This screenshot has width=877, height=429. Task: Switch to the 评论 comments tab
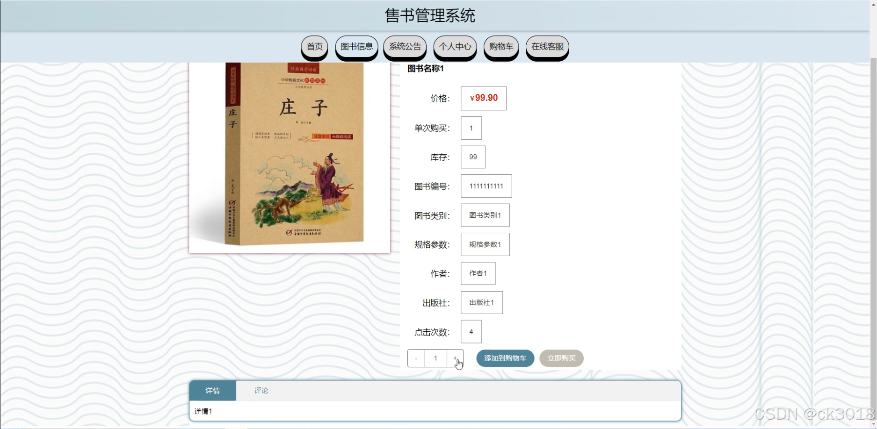[261, 391]
